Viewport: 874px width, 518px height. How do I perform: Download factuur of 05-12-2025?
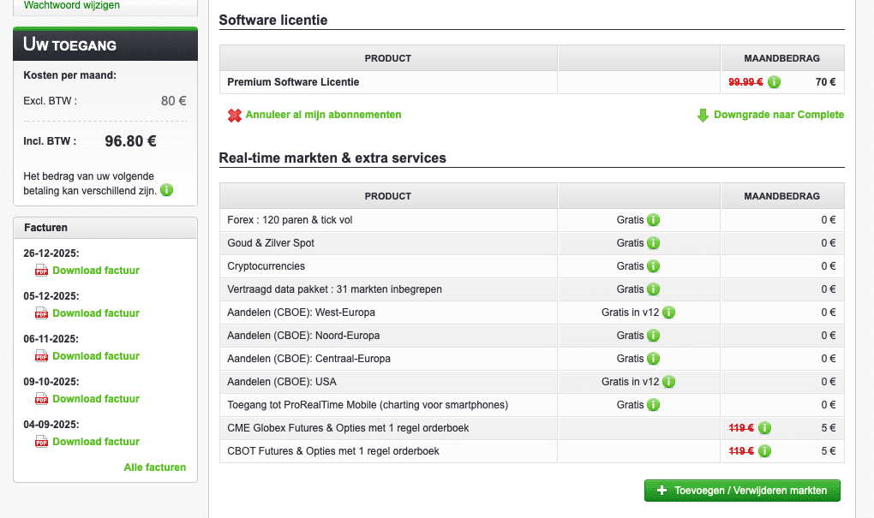[96, 313]
